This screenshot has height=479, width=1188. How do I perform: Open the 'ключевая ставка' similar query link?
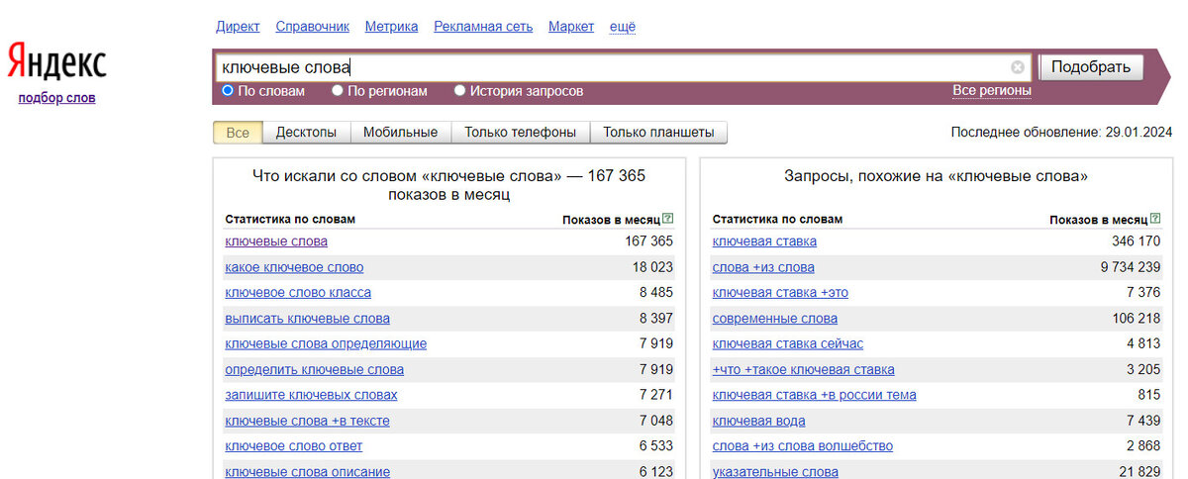(x=764, y=241)
